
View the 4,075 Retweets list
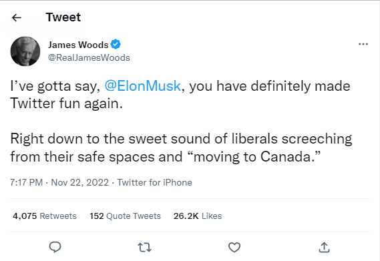click(x=45, y=216)
